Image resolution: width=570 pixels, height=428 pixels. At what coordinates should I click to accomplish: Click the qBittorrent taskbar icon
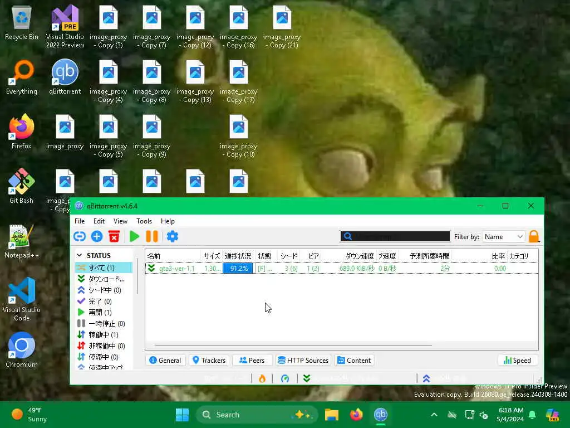tap(381, 415)
